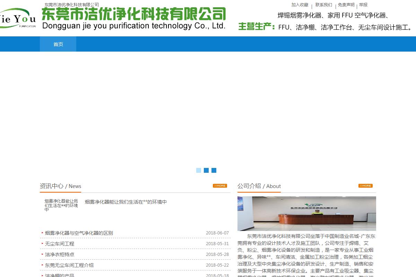Select the third carousel indicator dot
Image resolution: width=416 pixels, height=277 pixels.
tap(214, 170)
